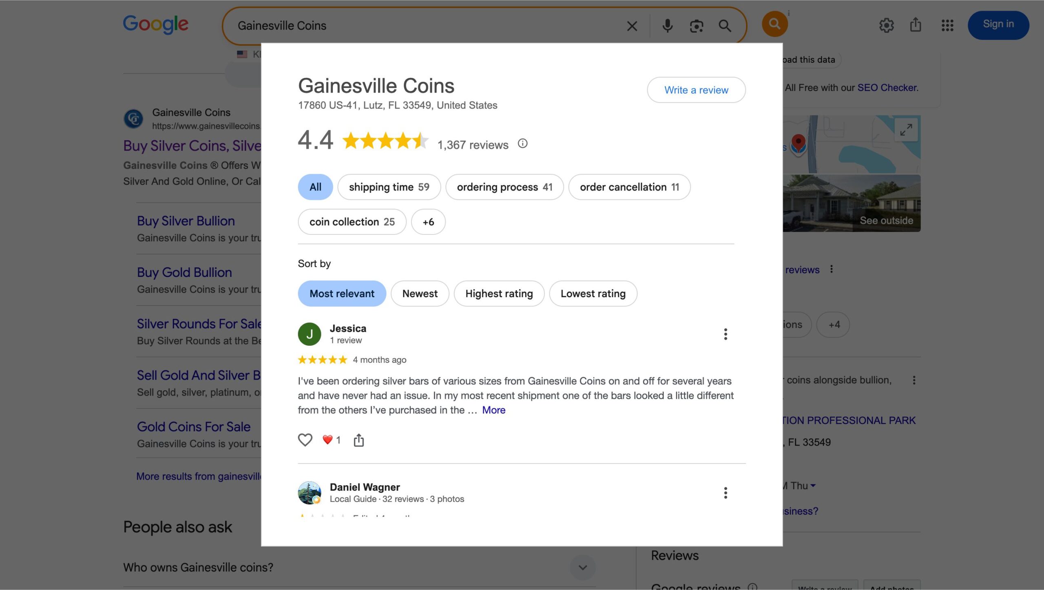Open rating info icon beside 1,367 reviews
This screenshot has width=1044, height=590.
pyautogui.click(x=522, y=144)
